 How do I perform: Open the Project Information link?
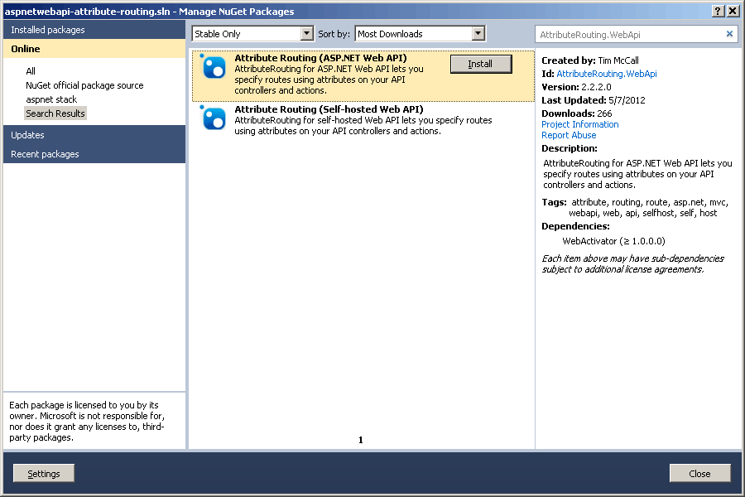pos(579,124)
